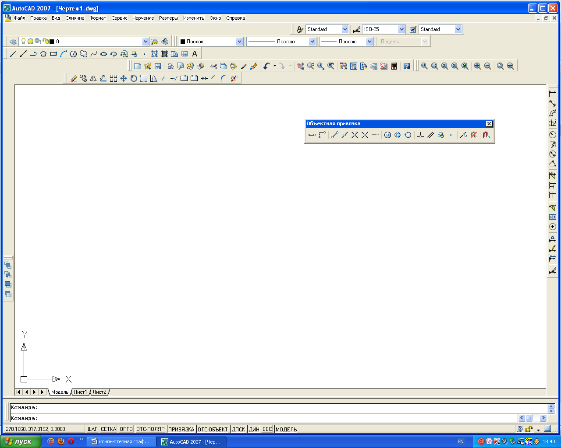Select the Ellipse tool
561x448 pixels.
104,54
